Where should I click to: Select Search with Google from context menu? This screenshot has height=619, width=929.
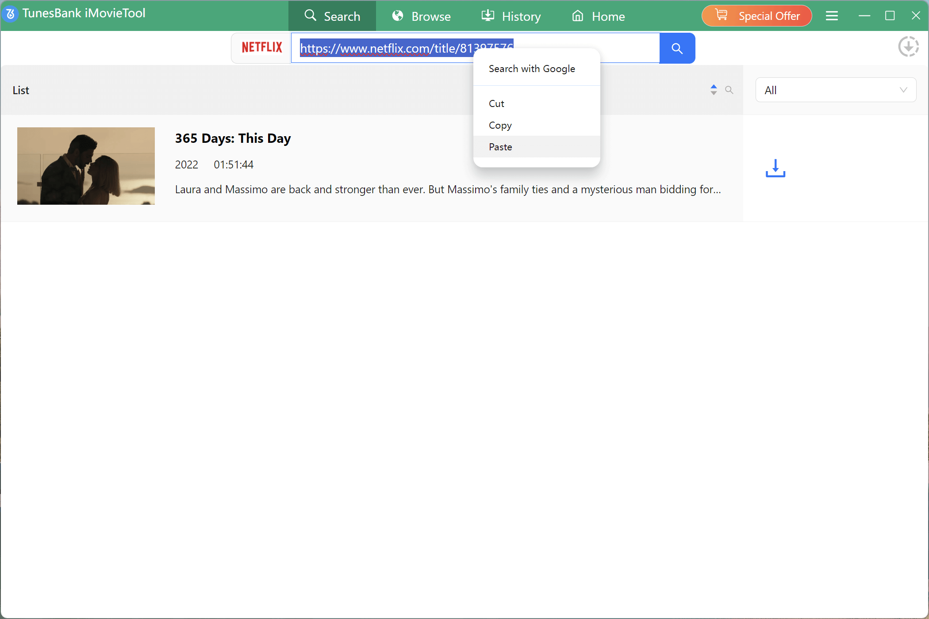coord(532,69)
